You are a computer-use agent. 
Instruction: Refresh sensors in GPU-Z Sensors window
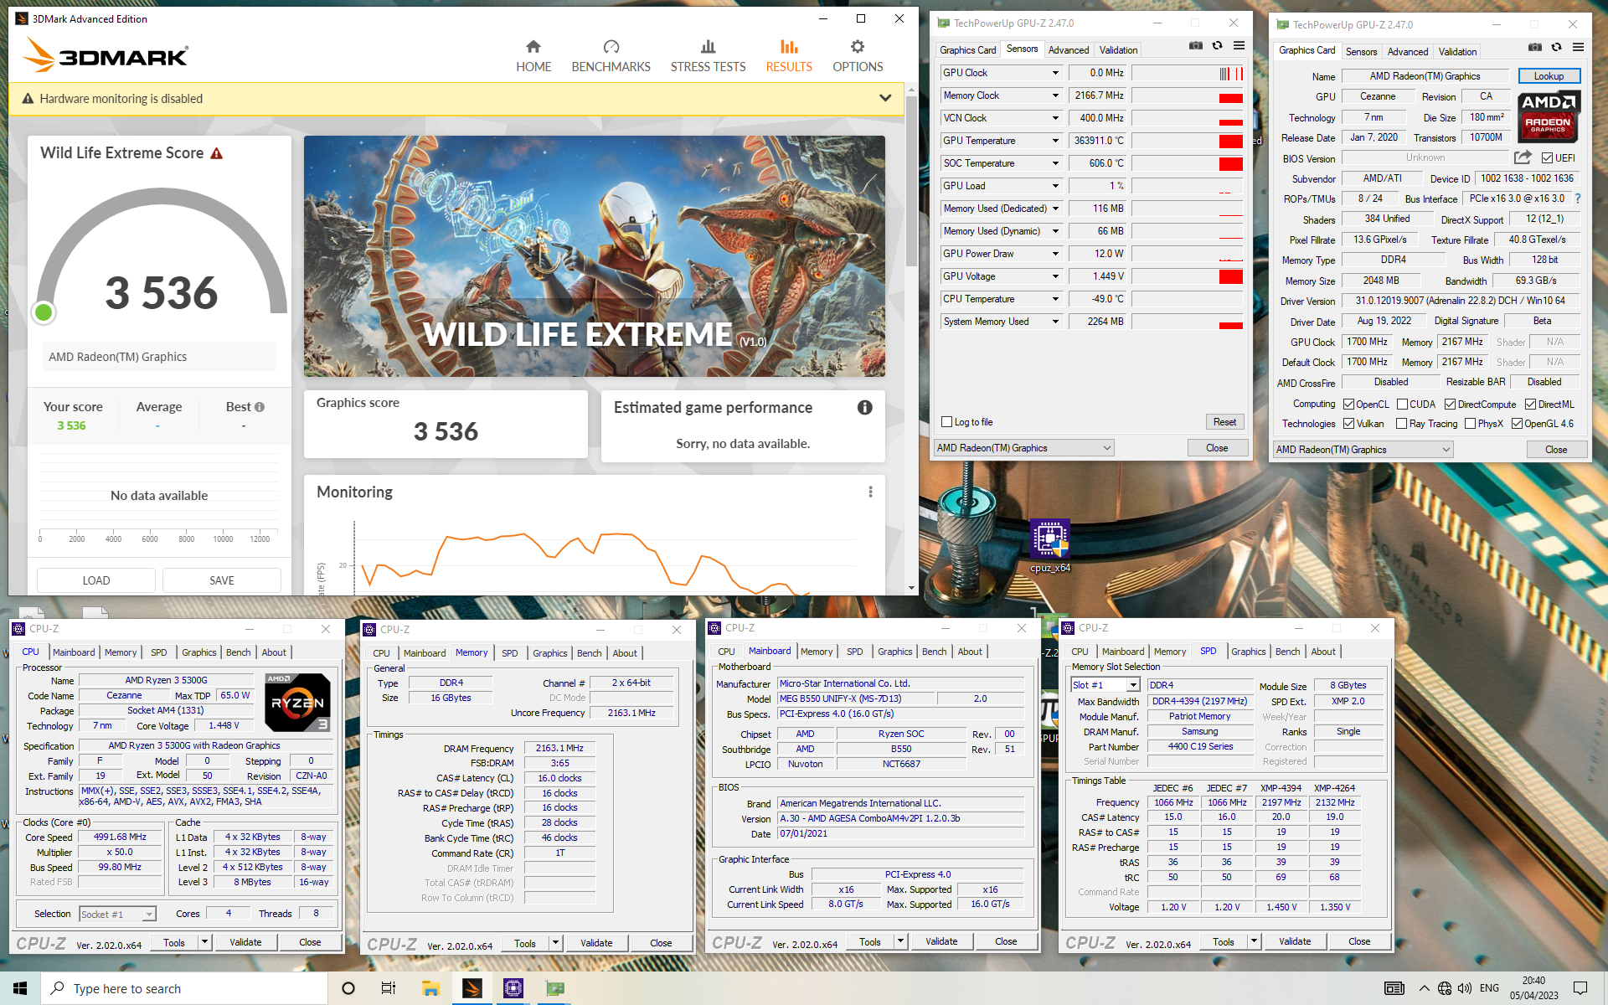pos(1218,46)
